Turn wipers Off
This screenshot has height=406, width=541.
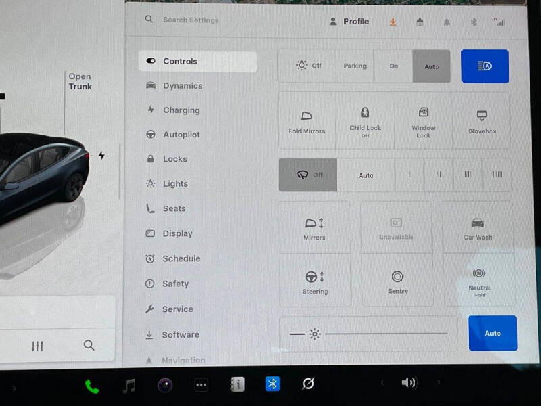(x=308, y=175)
